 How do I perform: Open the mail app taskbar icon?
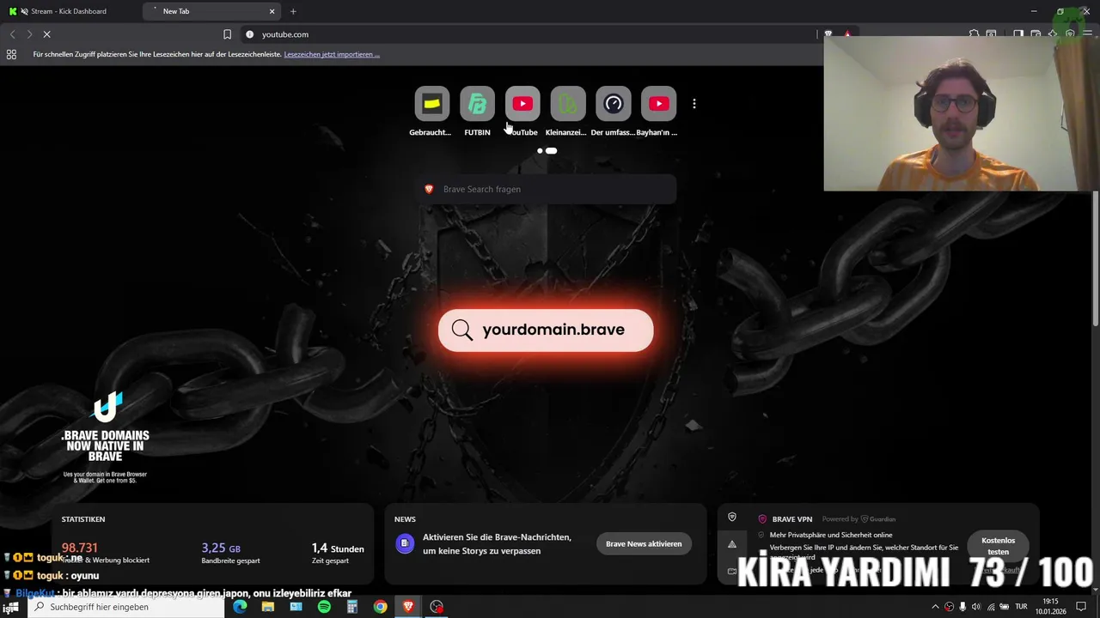(296, 607)
